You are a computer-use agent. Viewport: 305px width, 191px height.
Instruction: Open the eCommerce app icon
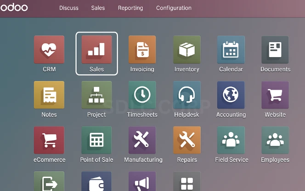coord(49,140)
